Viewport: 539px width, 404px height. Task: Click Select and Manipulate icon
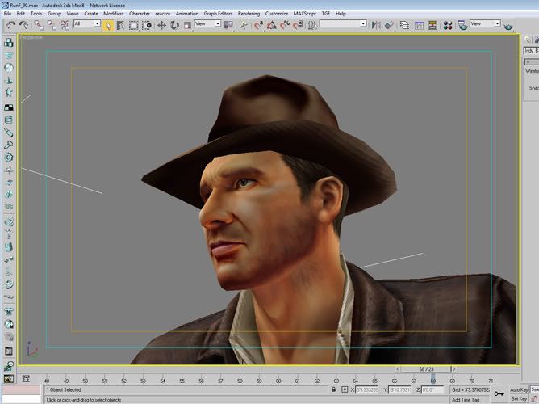pyautogui.click(x=244, y=25)
